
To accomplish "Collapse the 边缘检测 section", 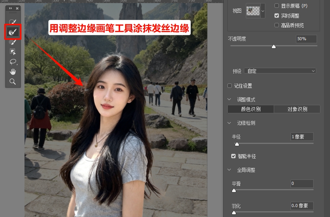I will coord(229,123).
